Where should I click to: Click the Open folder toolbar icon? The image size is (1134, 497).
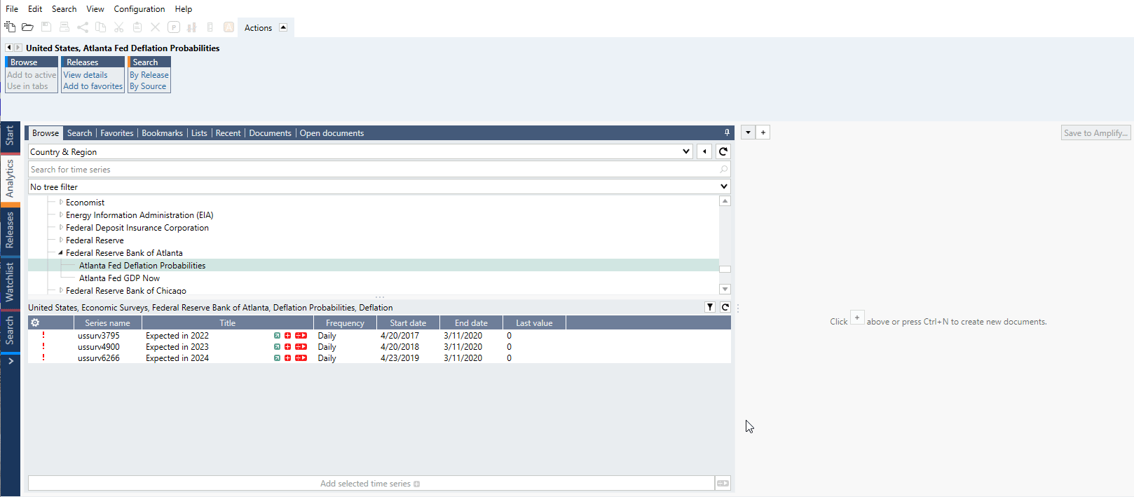click(x=27, y=27)
